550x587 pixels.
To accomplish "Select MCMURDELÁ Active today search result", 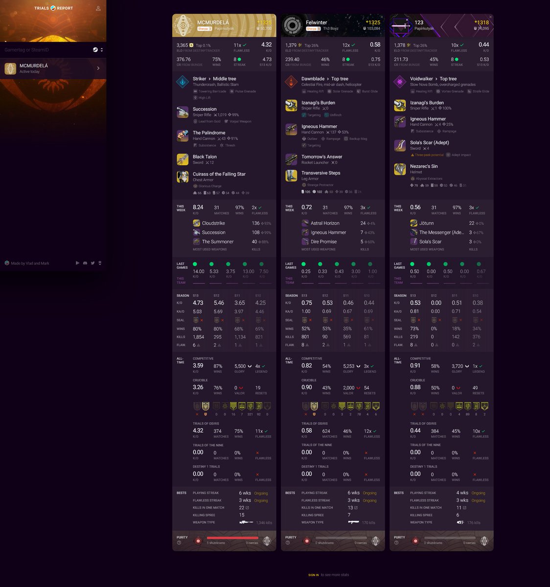I will pos(53,68).
